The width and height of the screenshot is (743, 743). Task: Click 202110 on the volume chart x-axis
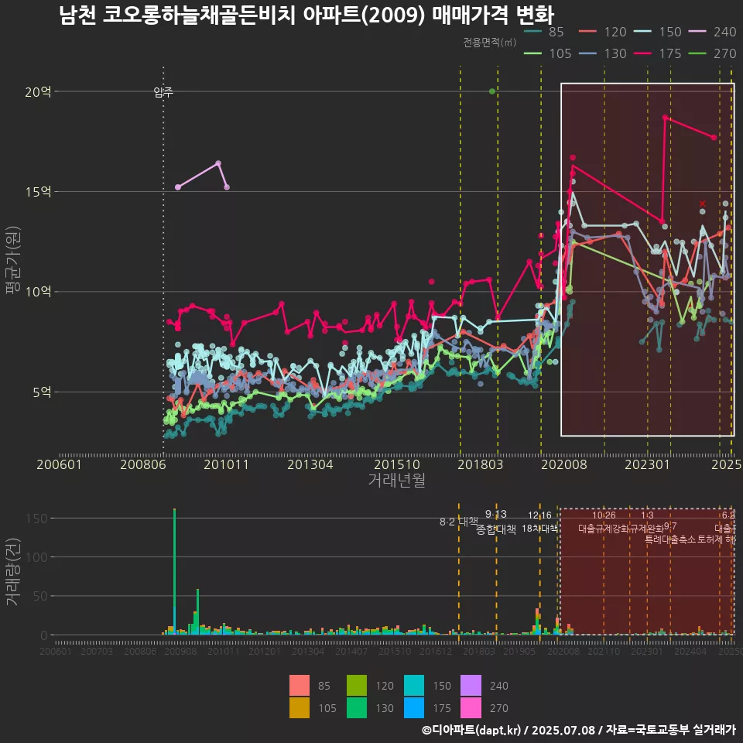604,651
